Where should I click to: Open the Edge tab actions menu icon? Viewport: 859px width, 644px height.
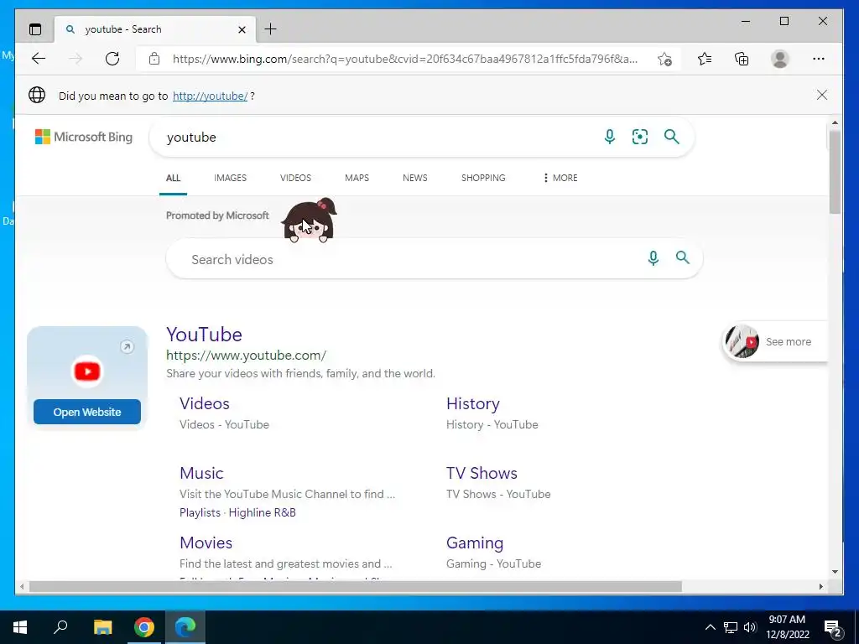click(x=35, y=29)
